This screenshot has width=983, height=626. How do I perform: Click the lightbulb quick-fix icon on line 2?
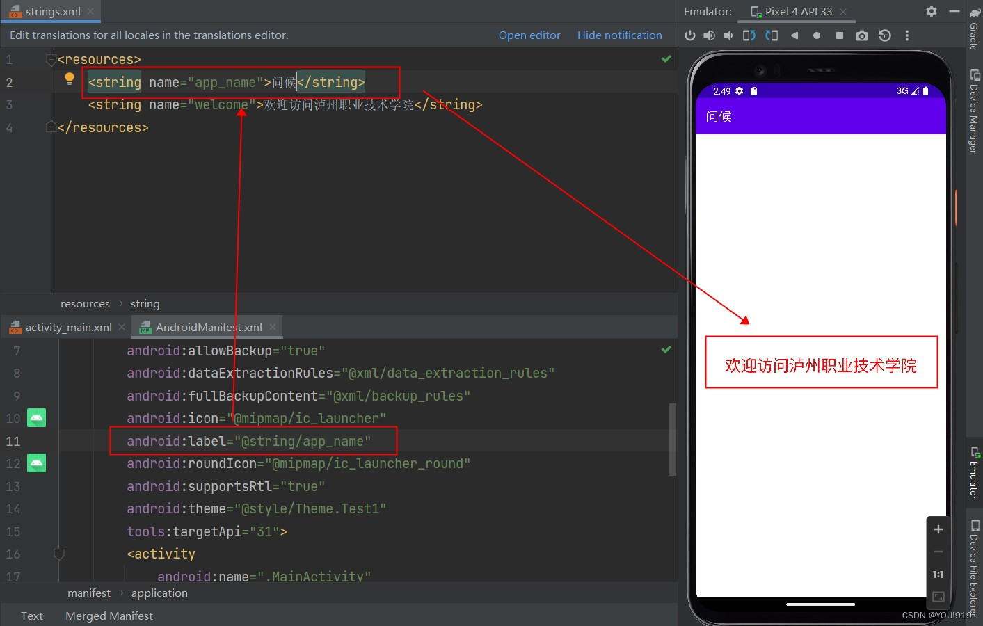tap(70, 79)
